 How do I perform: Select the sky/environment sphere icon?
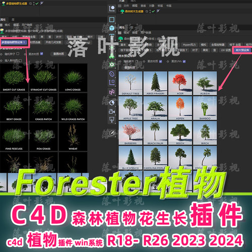click(112, 102)
